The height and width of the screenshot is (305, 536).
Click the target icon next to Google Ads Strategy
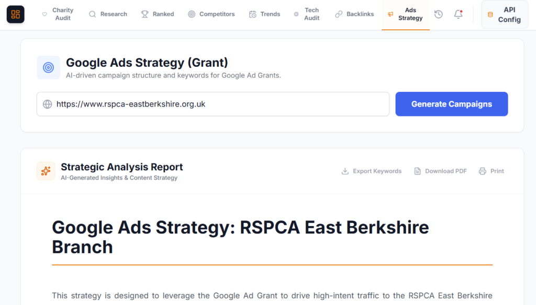point(48,67)
